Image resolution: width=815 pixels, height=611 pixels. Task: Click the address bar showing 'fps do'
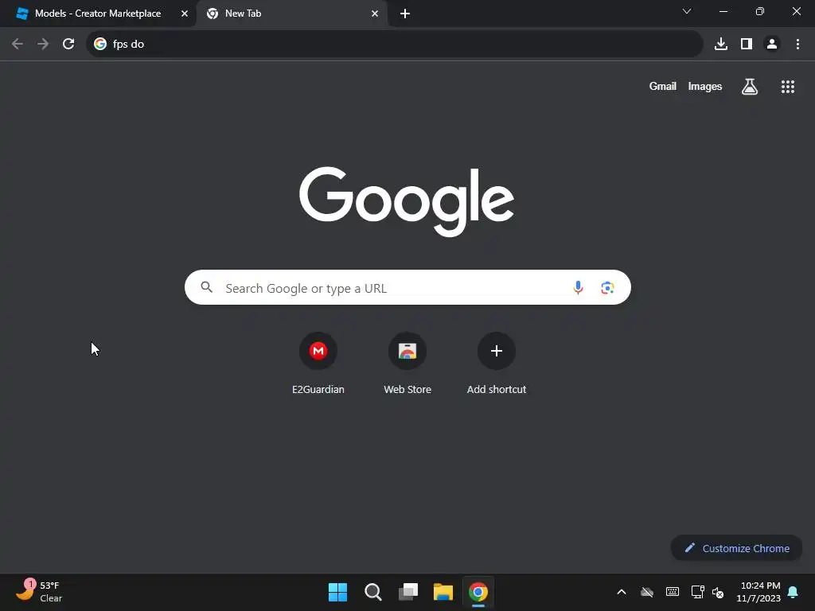point(395,45)
